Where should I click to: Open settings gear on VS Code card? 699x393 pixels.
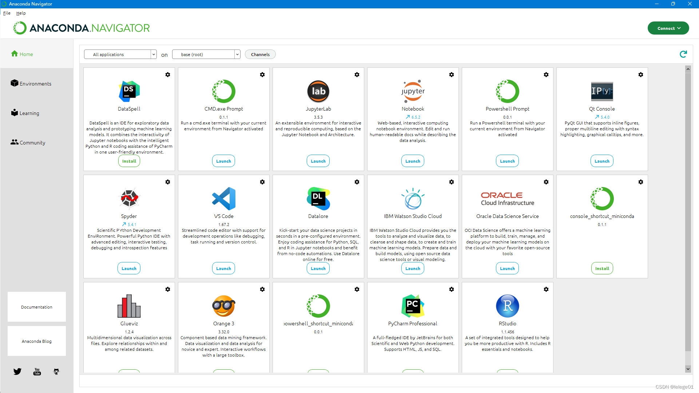pyautogui.click(x=262, y=182)
